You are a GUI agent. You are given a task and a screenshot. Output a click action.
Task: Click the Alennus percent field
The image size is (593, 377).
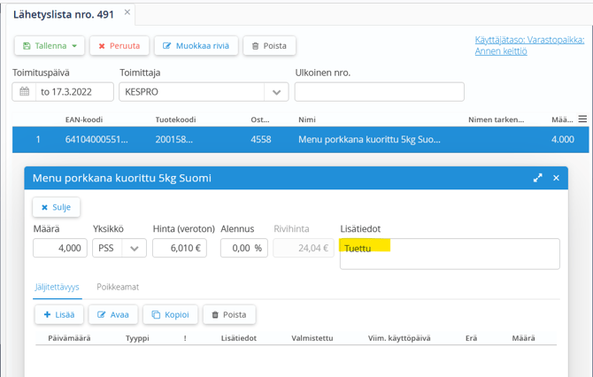(244, 248)
